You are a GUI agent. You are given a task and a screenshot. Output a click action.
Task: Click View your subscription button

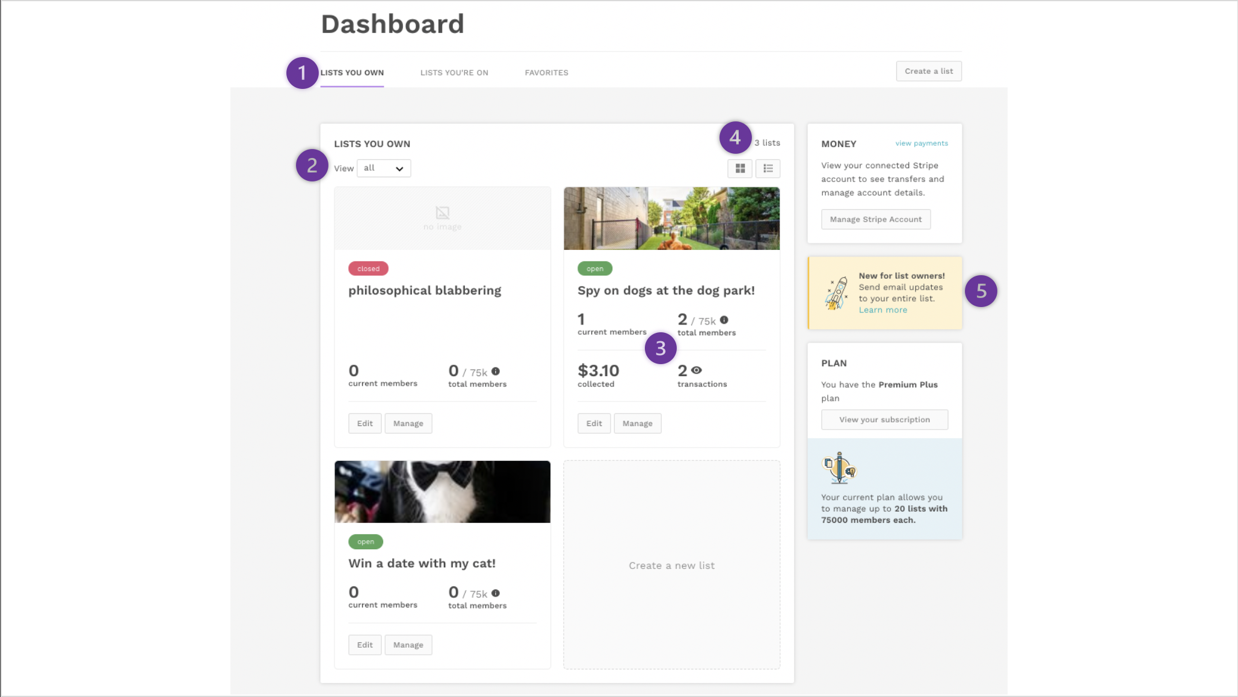pos(884,420)
